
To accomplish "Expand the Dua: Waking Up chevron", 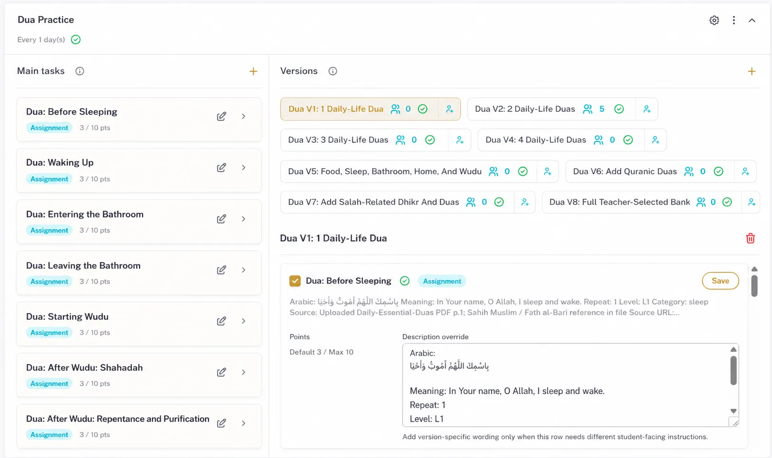I will [x=243, y=167].
